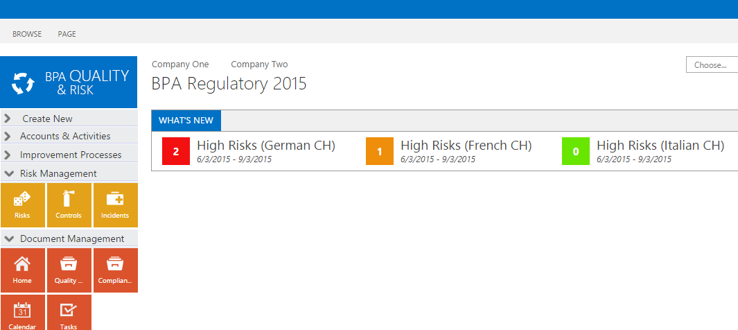Image resolution: width=738 pixels, height=330 pixels.
Task: Expand the Create New section
Action: [x=69, y=119]
